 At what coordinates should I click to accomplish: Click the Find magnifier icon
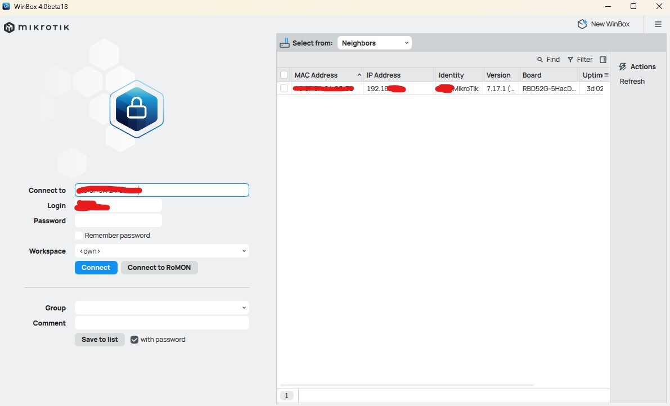540,60
